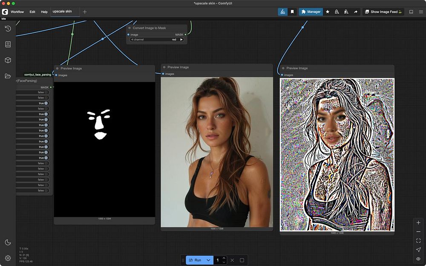The image size is (426, 266).
Task: Open the queue history sidebar panel
Action: click(8, 29)
